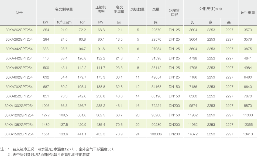The image size is (258, 158).
Task: Select the 外形尺寸(mm) header
Action: coord(211,9)
